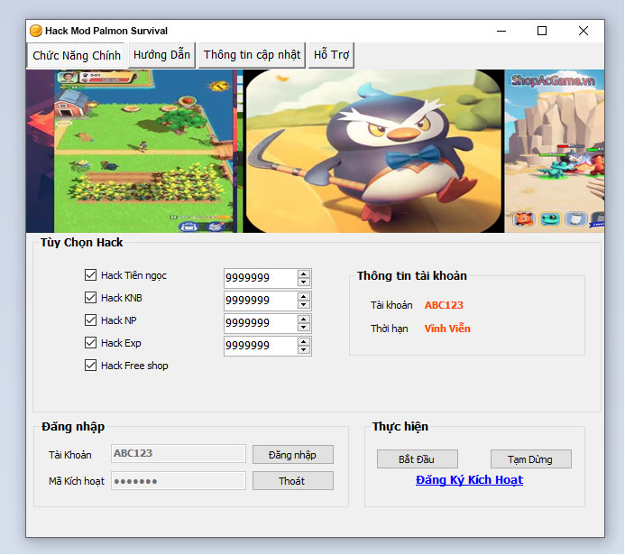Open the Thông tin cập nhật tab
Screen dimensions: 625x556
click(x=252, y=55)
